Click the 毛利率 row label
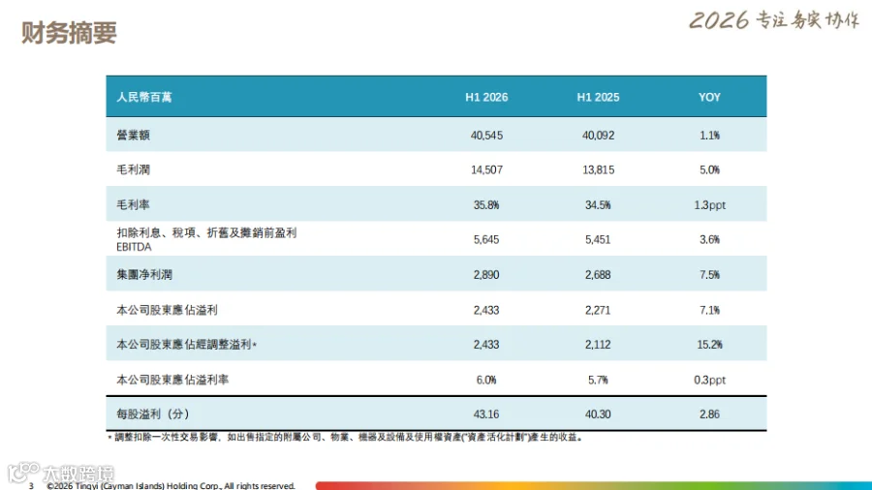Image resolution: width=872 pixels, height=490 pixels. pyautogui.click(x=133, y=204)
